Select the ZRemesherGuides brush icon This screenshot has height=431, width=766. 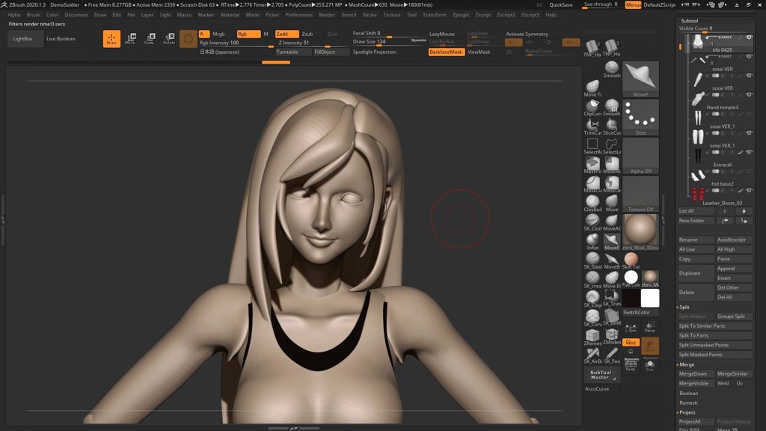coord(592,334)
